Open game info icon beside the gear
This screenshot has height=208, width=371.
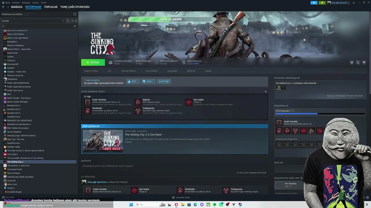[x=358, y=62]
